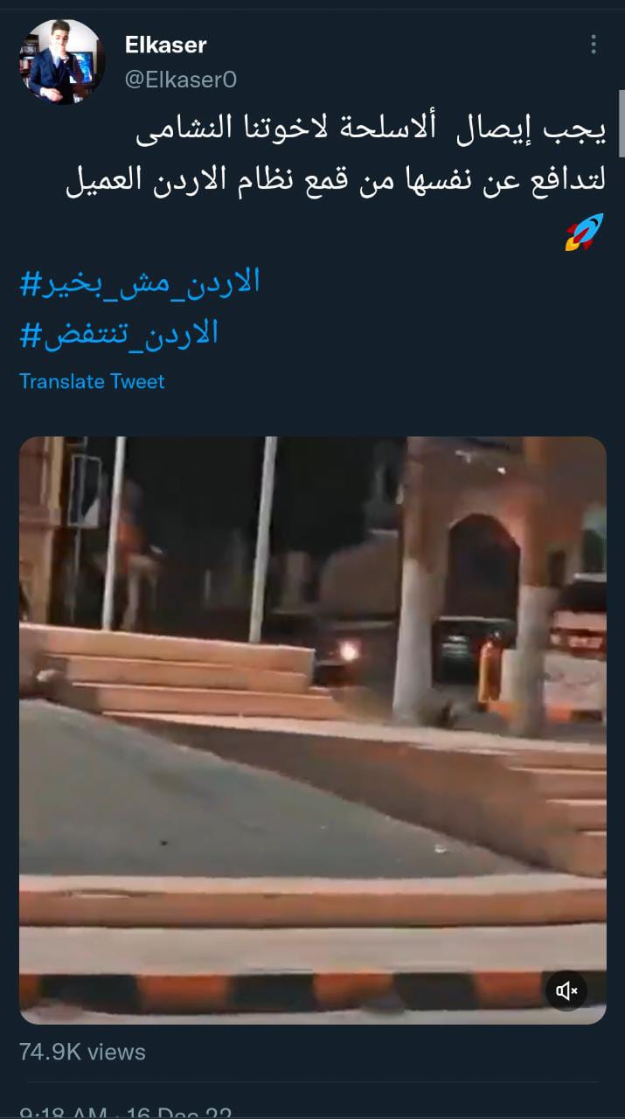Play the embedded tweet video
This screenshot has height=1119, width=625.
pos(313,730)
